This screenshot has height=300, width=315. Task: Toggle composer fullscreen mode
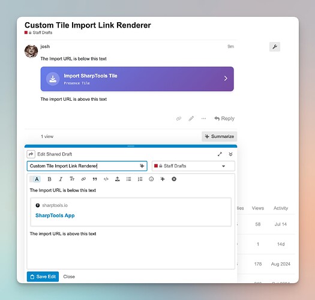(220, 154)
